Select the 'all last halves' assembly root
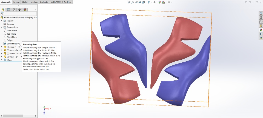Screen dimensions: 263x118 (19, 17)
